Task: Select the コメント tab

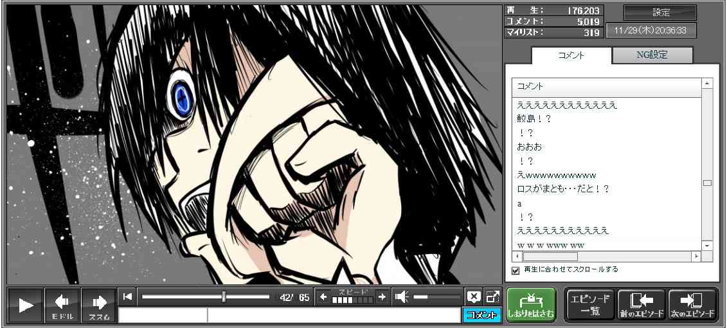Action: [x=570, y=55]
